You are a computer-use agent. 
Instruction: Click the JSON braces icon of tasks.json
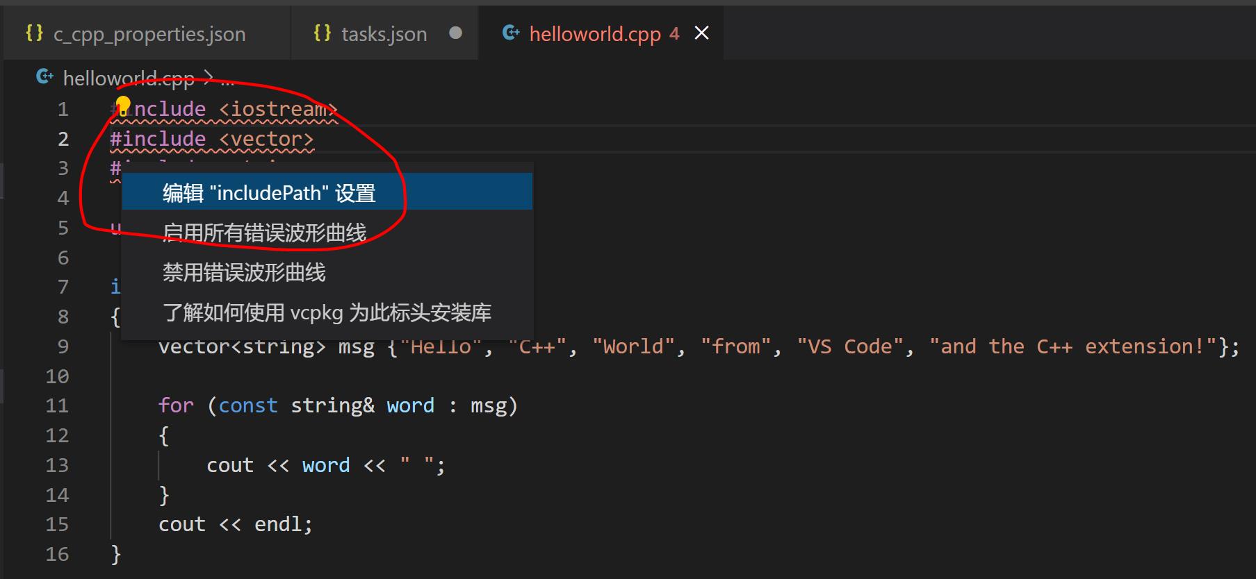tap(323, 33)
